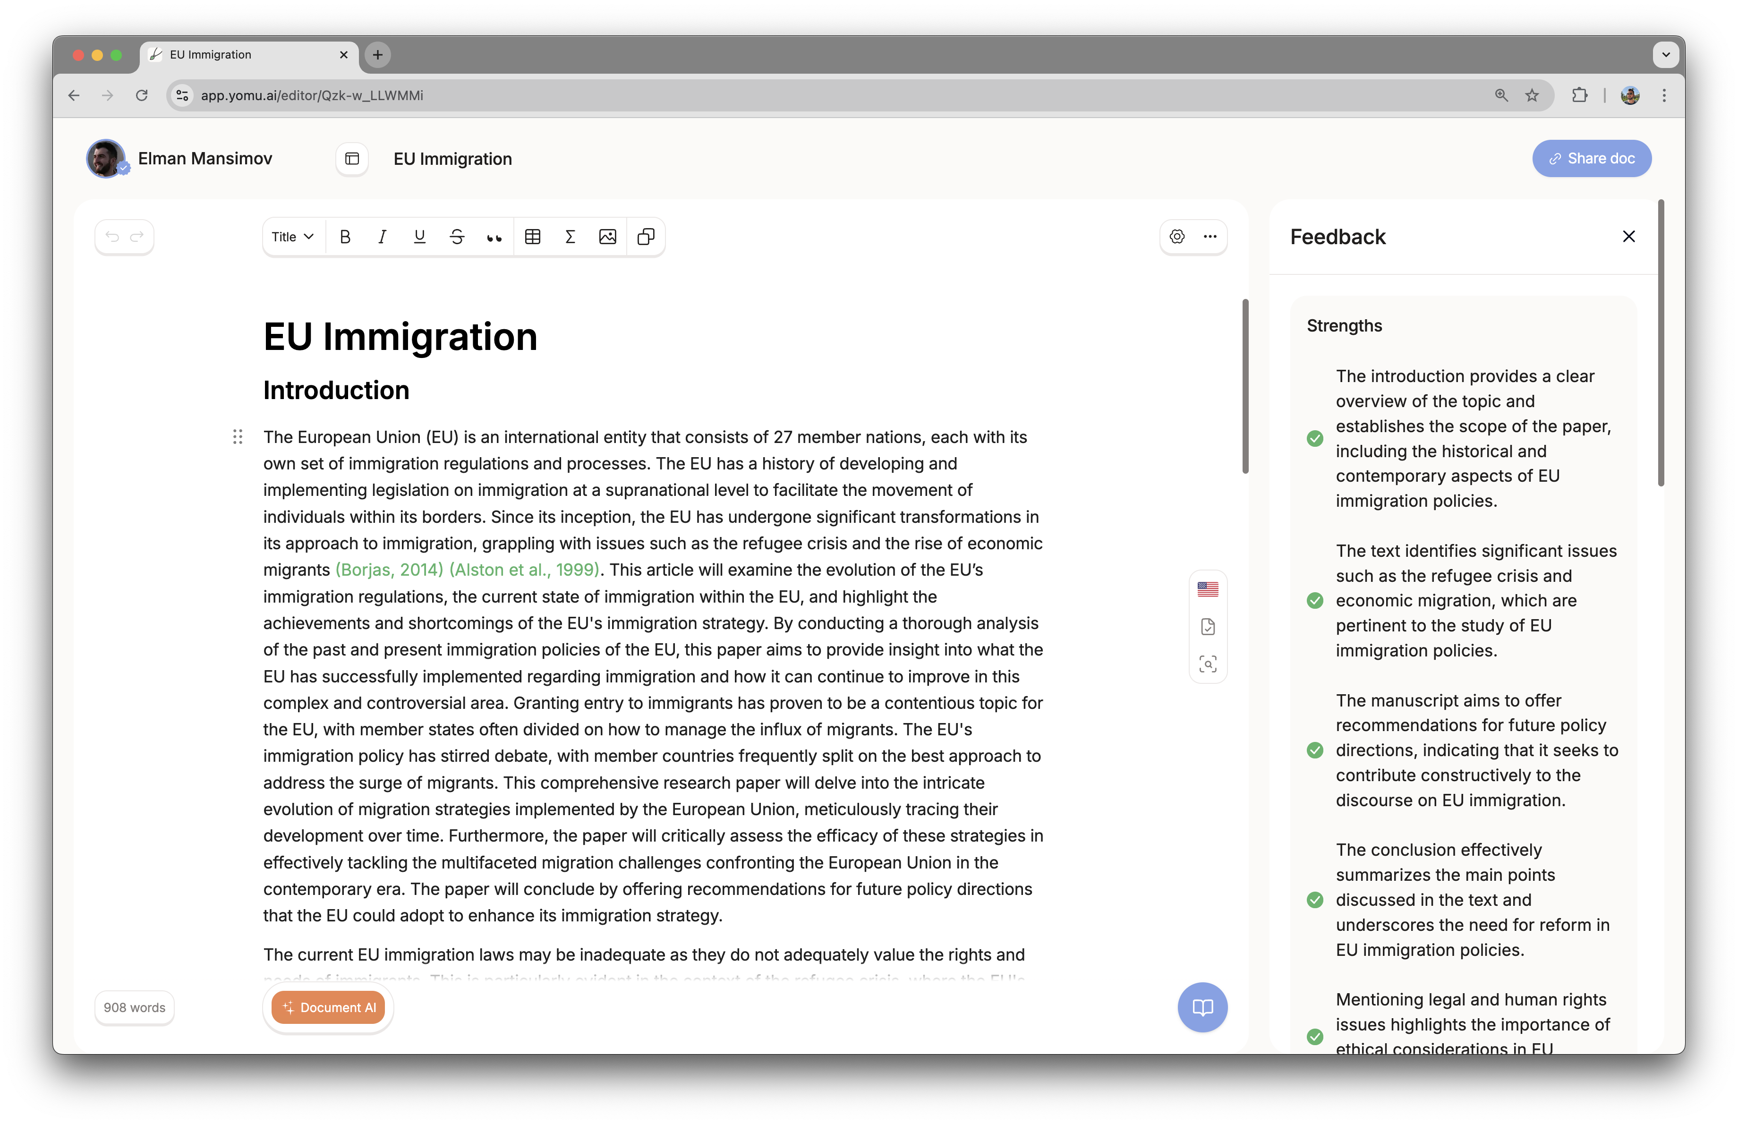
Task: Click the overflow menu three-dot icon
Action: pos(1211,237)
